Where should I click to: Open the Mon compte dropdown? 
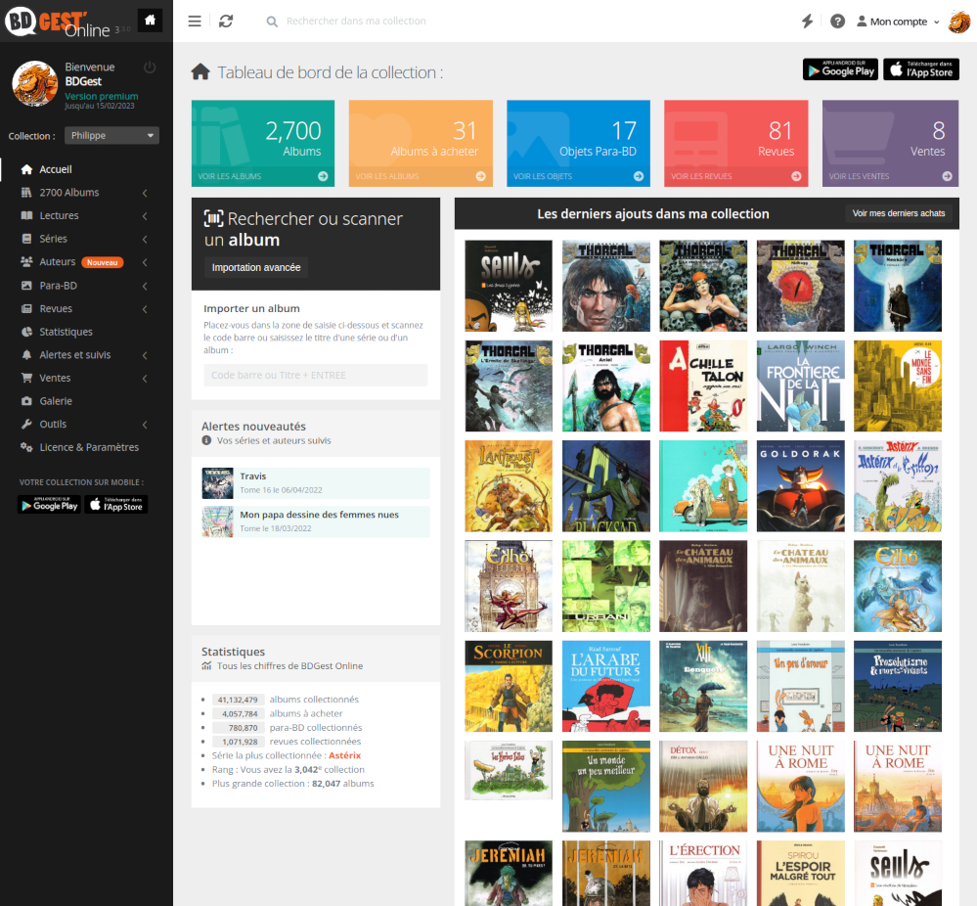[x=897, y=22]
